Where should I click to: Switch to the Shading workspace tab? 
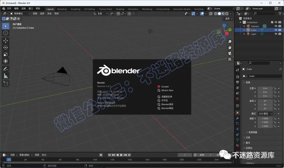(120, 9)
